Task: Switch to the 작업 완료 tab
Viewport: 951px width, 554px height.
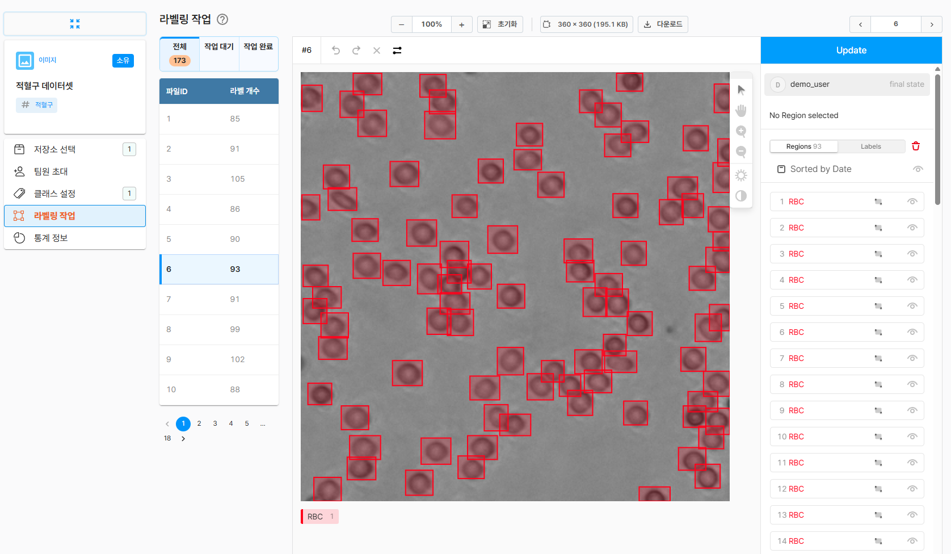Action: 259,47
